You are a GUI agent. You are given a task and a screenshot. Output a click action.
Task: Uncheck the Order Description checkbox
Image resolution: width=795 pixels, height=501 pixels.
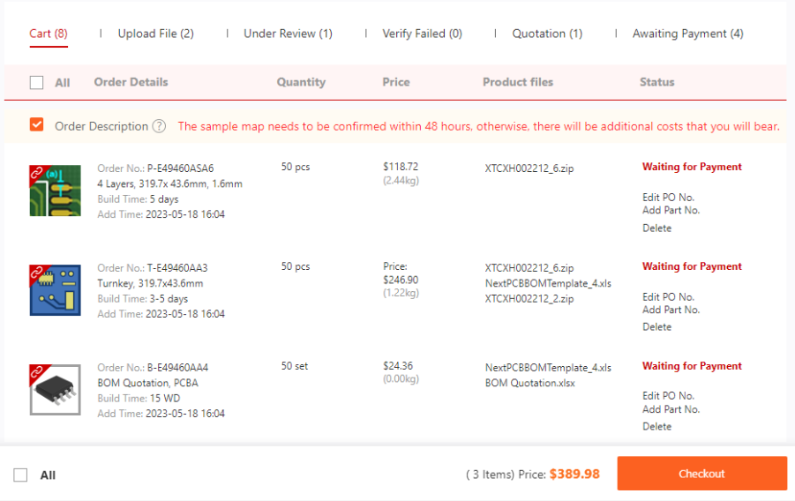tap(36, 125)
